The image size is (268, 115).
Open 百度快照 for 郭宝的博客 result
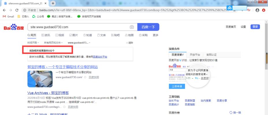94,77
